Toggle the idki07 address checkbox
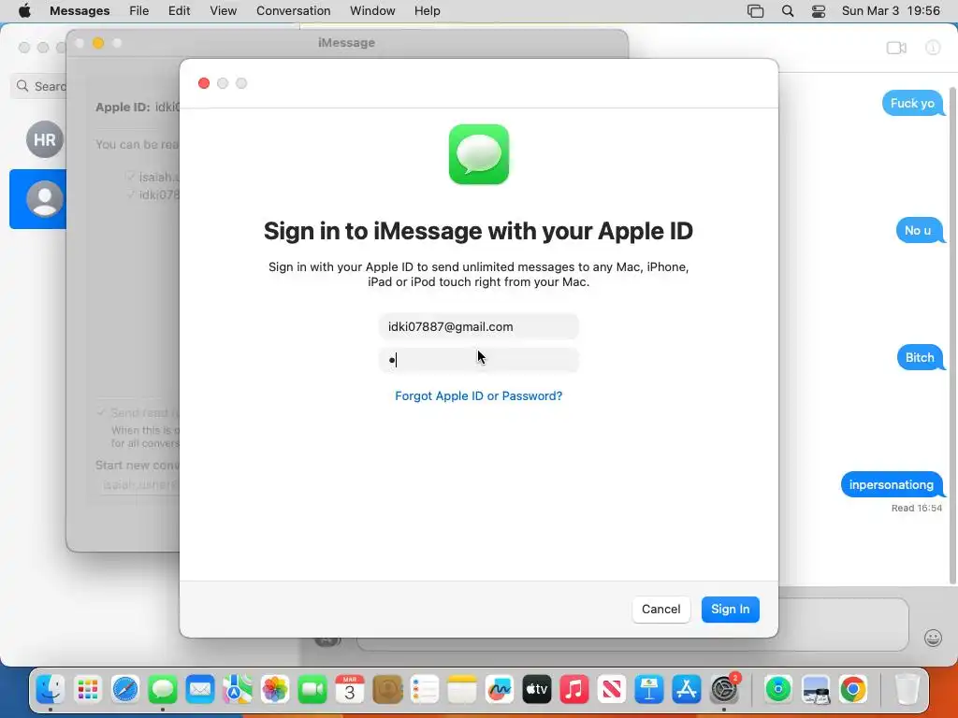 click(x=130, y=194)
